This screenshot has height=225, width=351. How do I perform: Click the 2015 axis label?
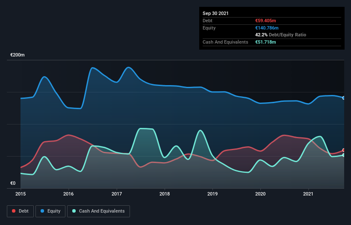tap(21, 194)
